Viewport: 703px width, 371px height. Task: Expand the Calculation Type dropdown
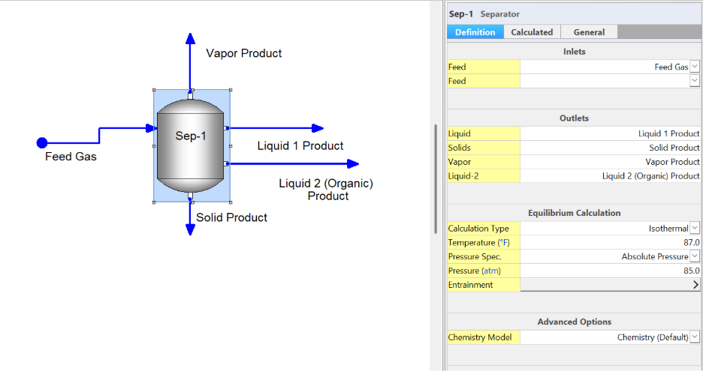[695, 229]
